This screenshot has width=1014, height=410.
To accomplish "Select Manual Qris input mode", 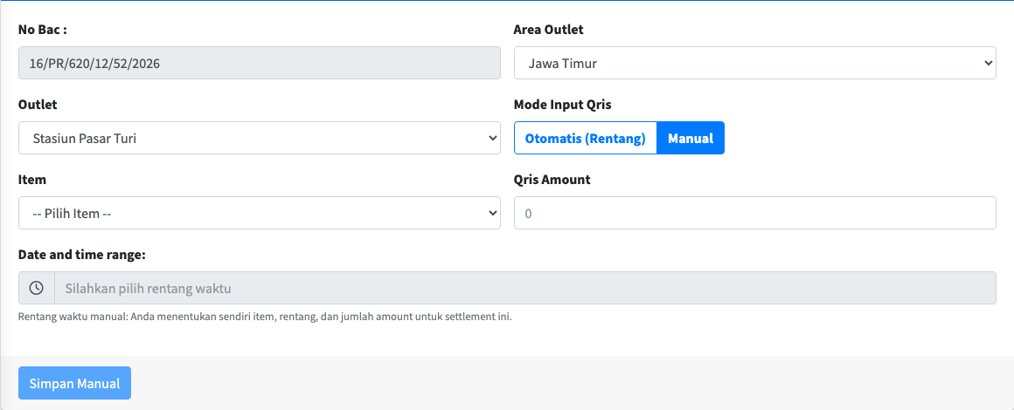I will [691, 138].
